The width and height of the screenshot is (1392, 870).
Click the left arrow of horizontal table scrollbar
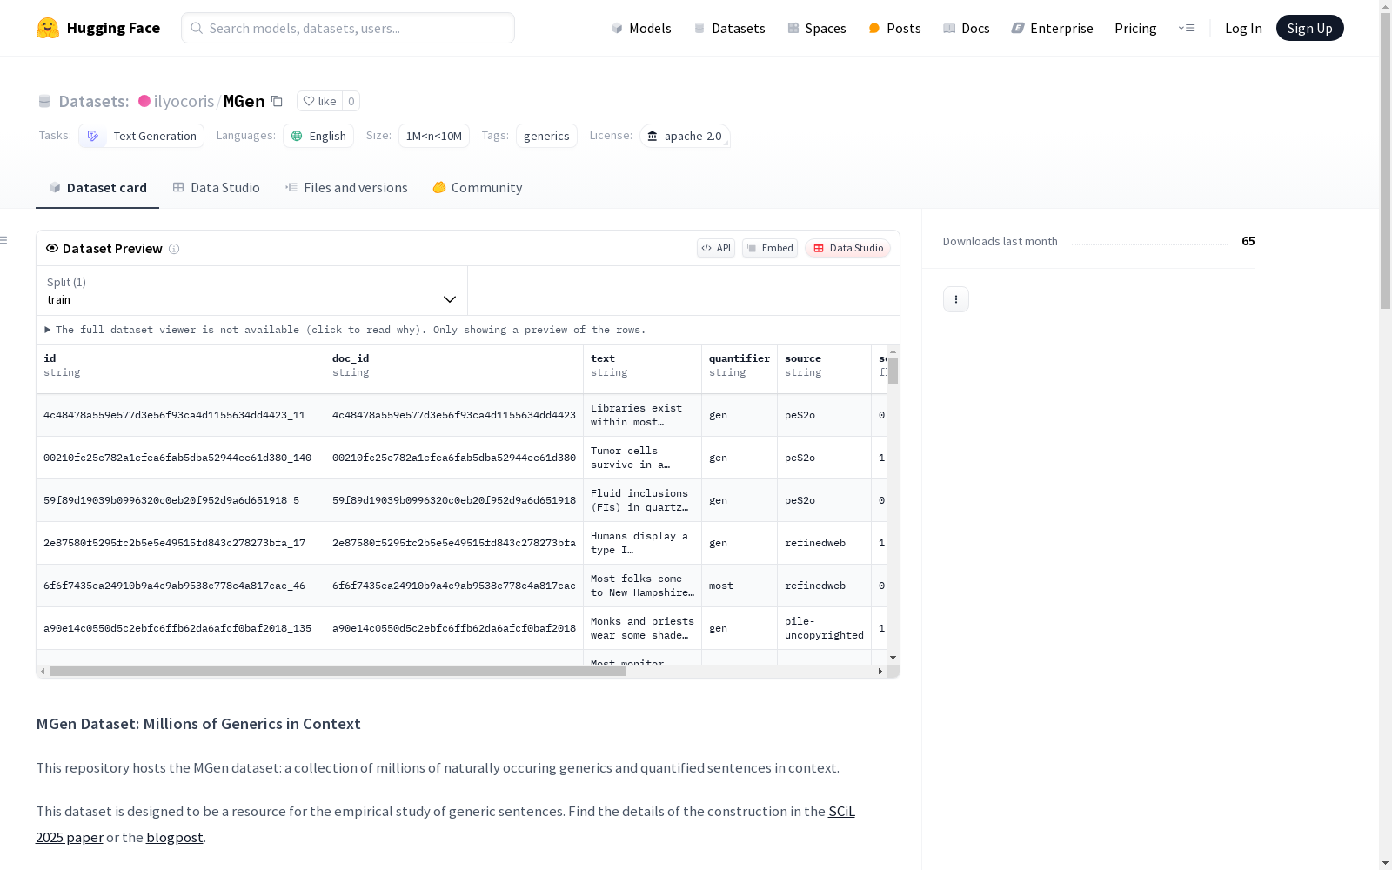[x=43, y=672]
